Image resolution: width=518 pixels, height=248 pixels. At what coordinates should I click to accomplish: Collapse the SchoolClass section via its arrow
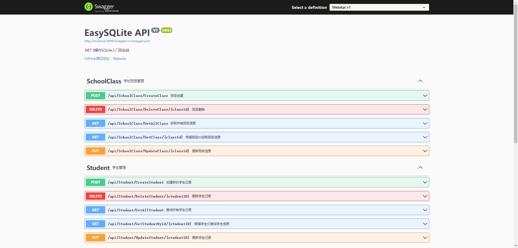tap(420, 81)
